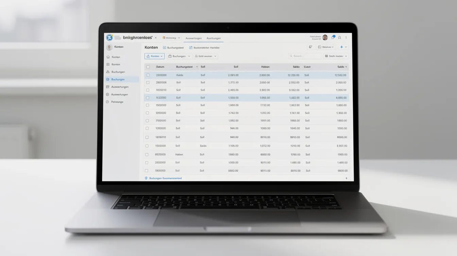Click the small plus icon below the table
This screenshot has height=256, width=457.
346,178
